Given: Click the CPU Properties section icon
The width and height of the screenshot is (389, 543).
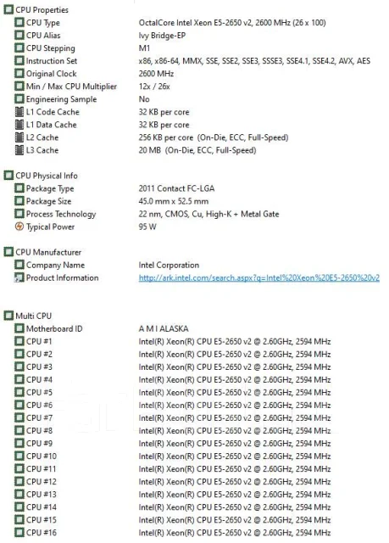Looking at the screenshot, I should [x=8, y=9].
